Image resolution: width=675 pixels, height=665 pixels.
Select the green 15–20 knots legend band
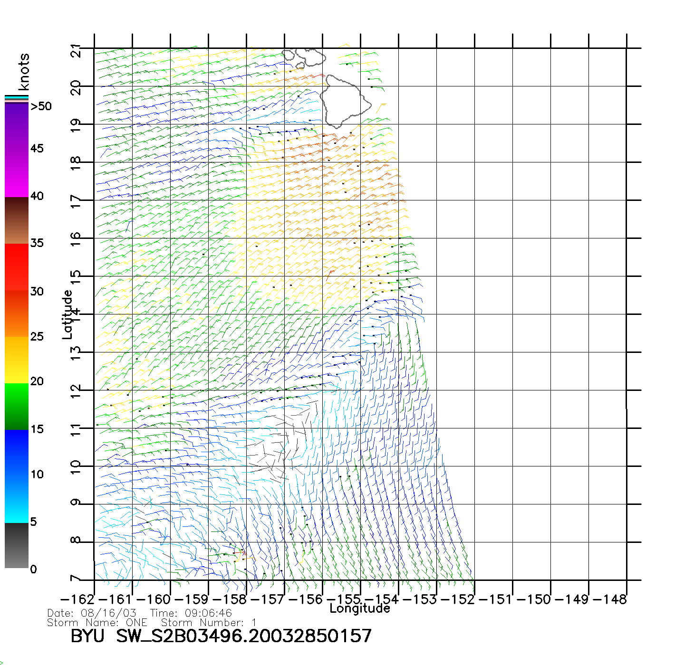point(17,406)
